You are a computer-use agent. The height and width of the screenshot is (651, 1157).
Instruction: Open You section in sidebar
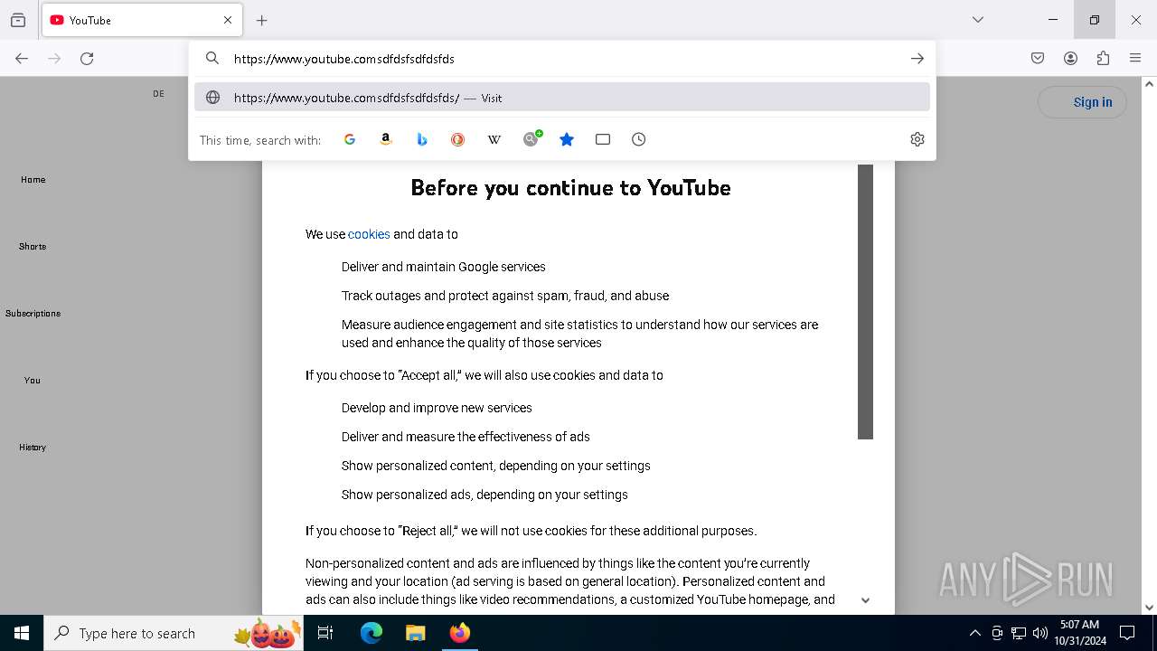click(x=33, y=380)
